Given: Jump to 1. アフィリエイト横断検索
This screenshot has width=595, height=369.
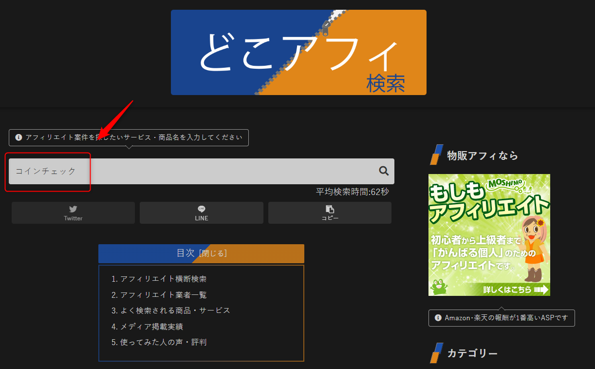Looking at the screenshot, I should click(x=159, y=279).
